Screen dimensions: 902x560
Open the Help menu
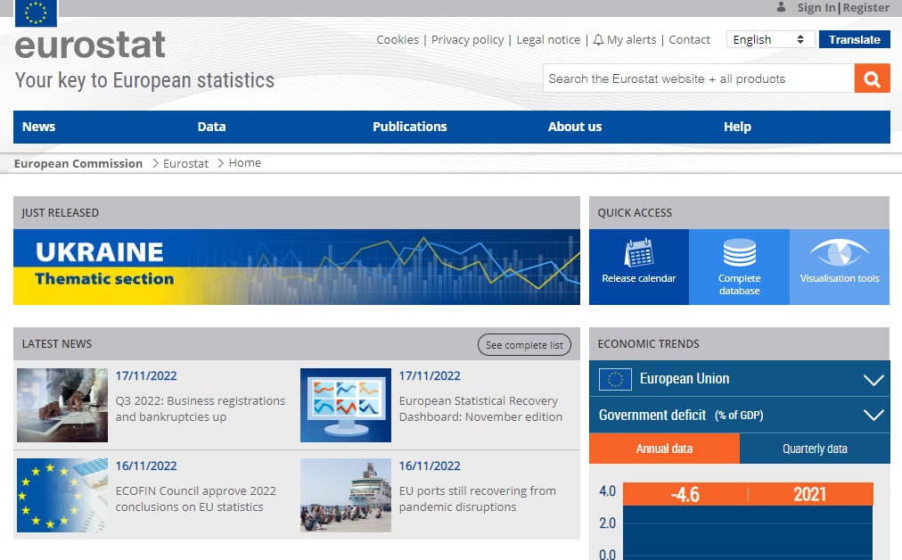(x=737, y=127)
